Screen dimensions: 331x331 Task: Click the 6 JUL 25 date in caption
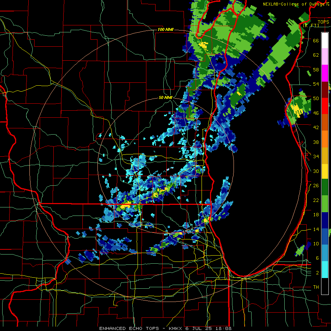tap(199, 328)
